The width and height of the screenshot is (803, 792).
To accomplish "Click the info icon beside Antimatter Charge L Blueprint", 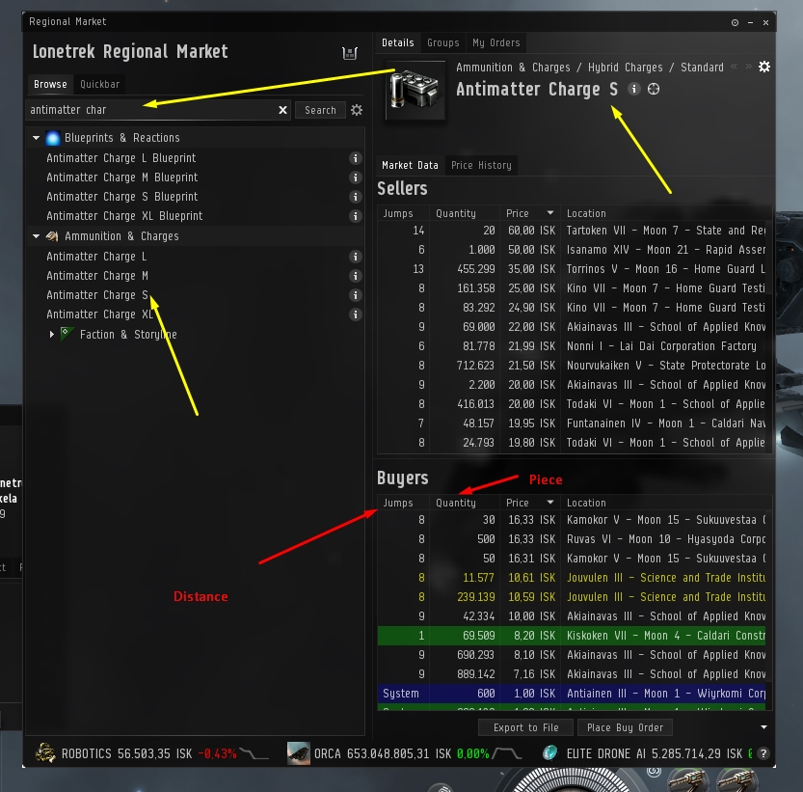I will click(355, 157).
